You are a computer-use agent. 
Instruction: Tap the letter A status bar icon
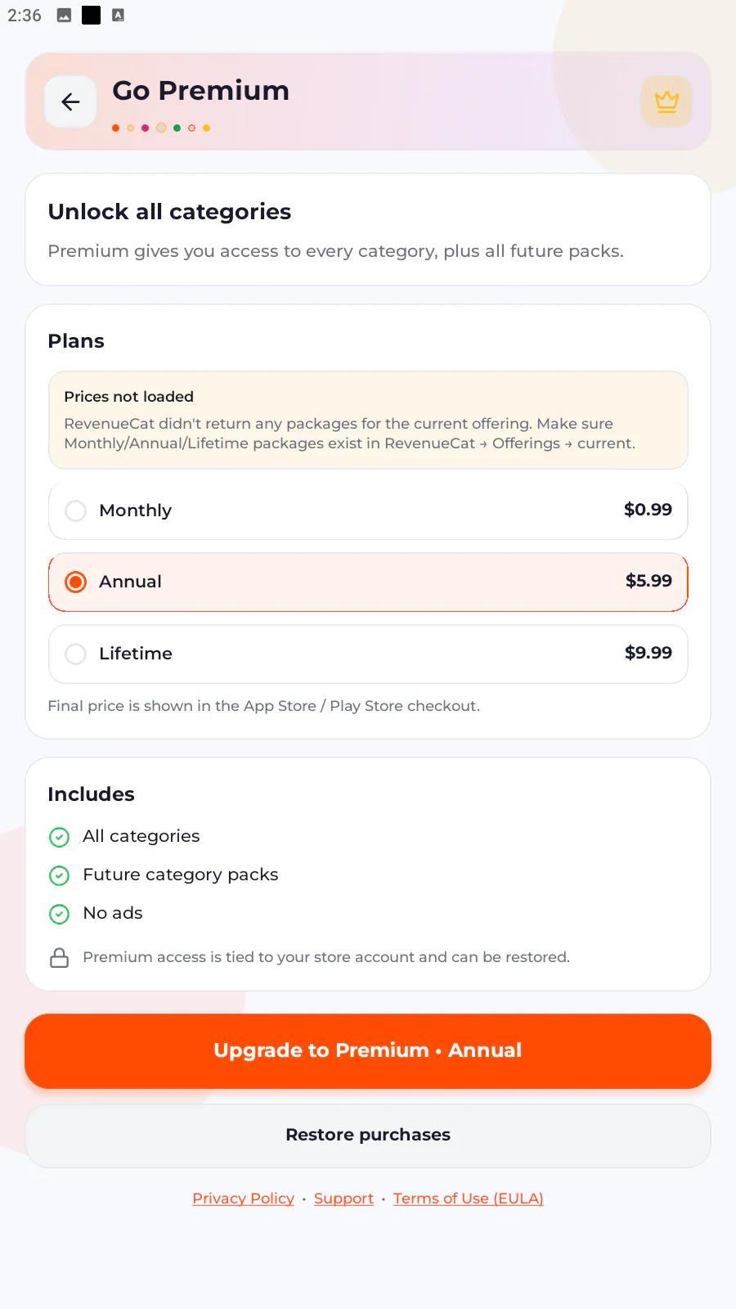tap(119, 16)
